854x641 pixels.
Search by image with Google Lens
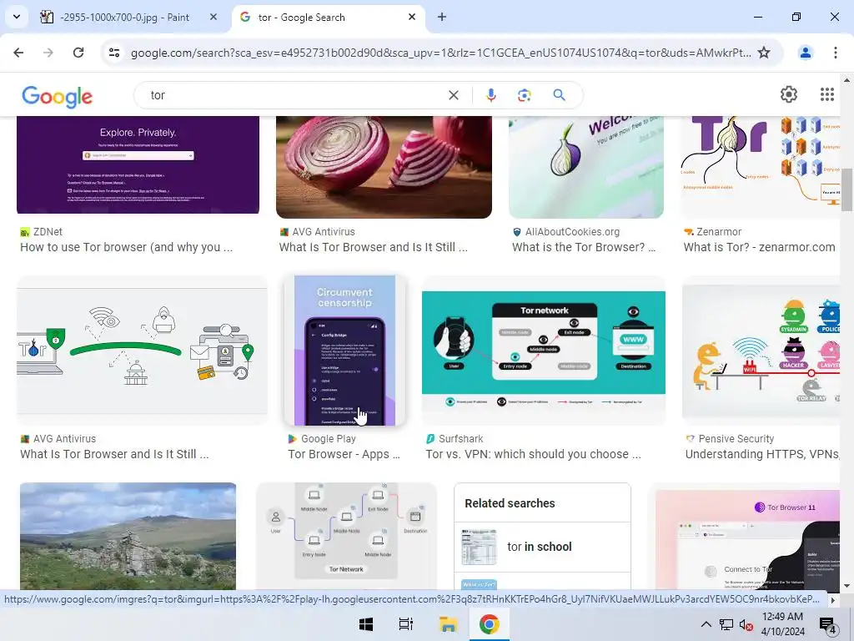(524, 95)
